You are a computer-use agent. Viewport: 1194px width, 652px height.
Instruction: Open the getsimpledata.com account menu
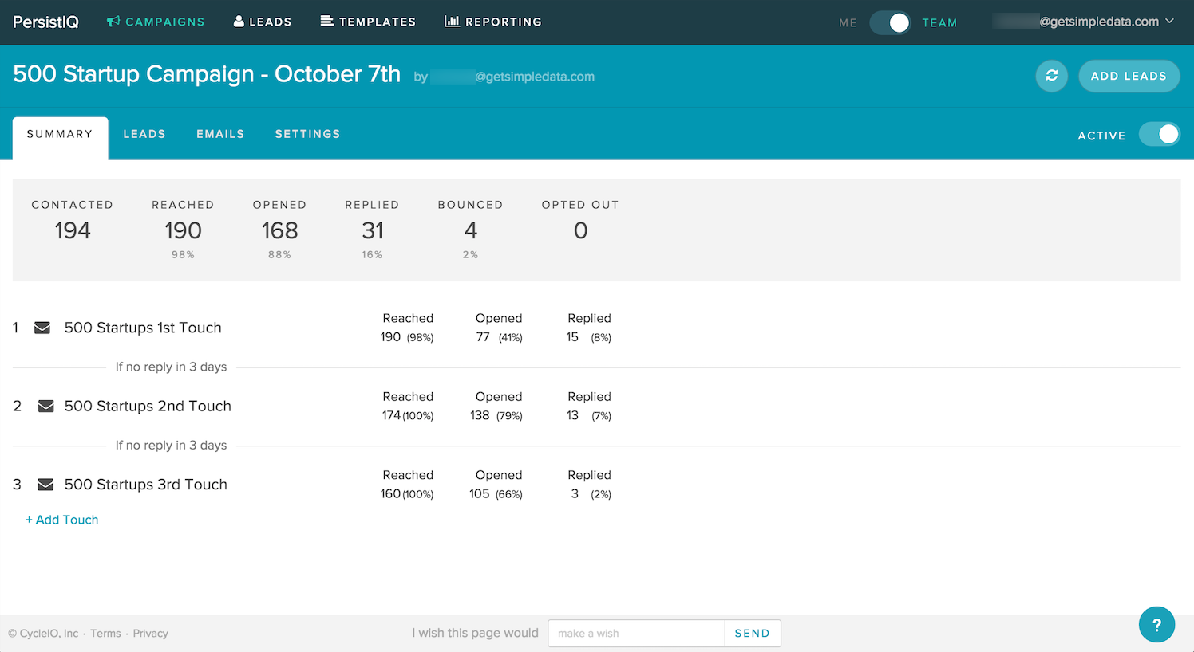coord(1083,22)
